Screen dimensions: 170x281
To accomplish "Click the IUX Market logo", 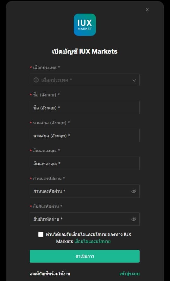I will pyautogui.click(x=85, y=25).
